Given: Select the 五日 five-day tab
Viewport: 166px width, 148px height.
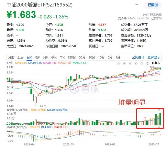Looking at the screenshot, I should tap(20, 57).
